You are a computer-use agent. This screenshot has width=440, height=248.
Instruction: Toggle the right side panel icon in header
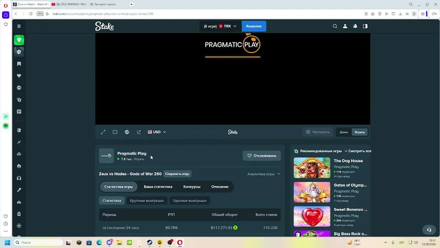coord(365,26)
